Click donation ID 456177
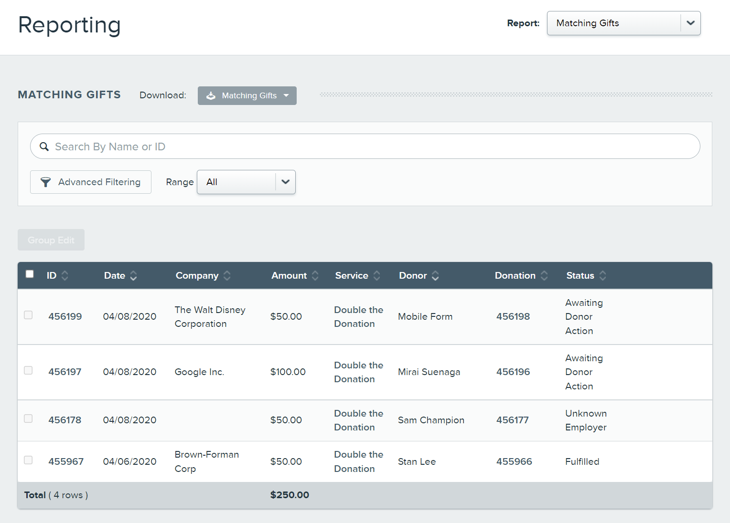The image size is (730, 523). pos(513,420)
